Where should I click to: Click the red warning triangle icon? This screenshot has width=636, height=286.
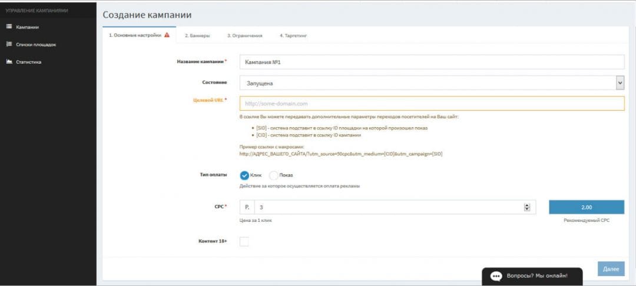coord(167,35)
